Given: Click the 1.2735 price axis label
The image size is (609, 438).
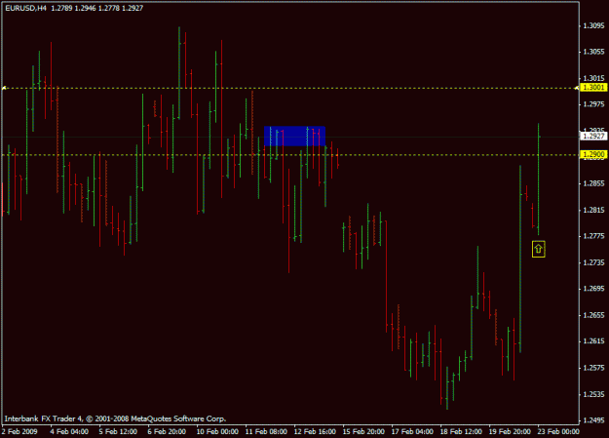Looking at the screenshot, I should coord(593,263).
